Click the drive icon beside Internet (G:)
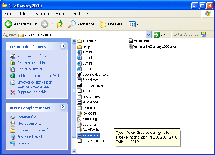The width and height of the screenshot is (215, 155). 12,117
